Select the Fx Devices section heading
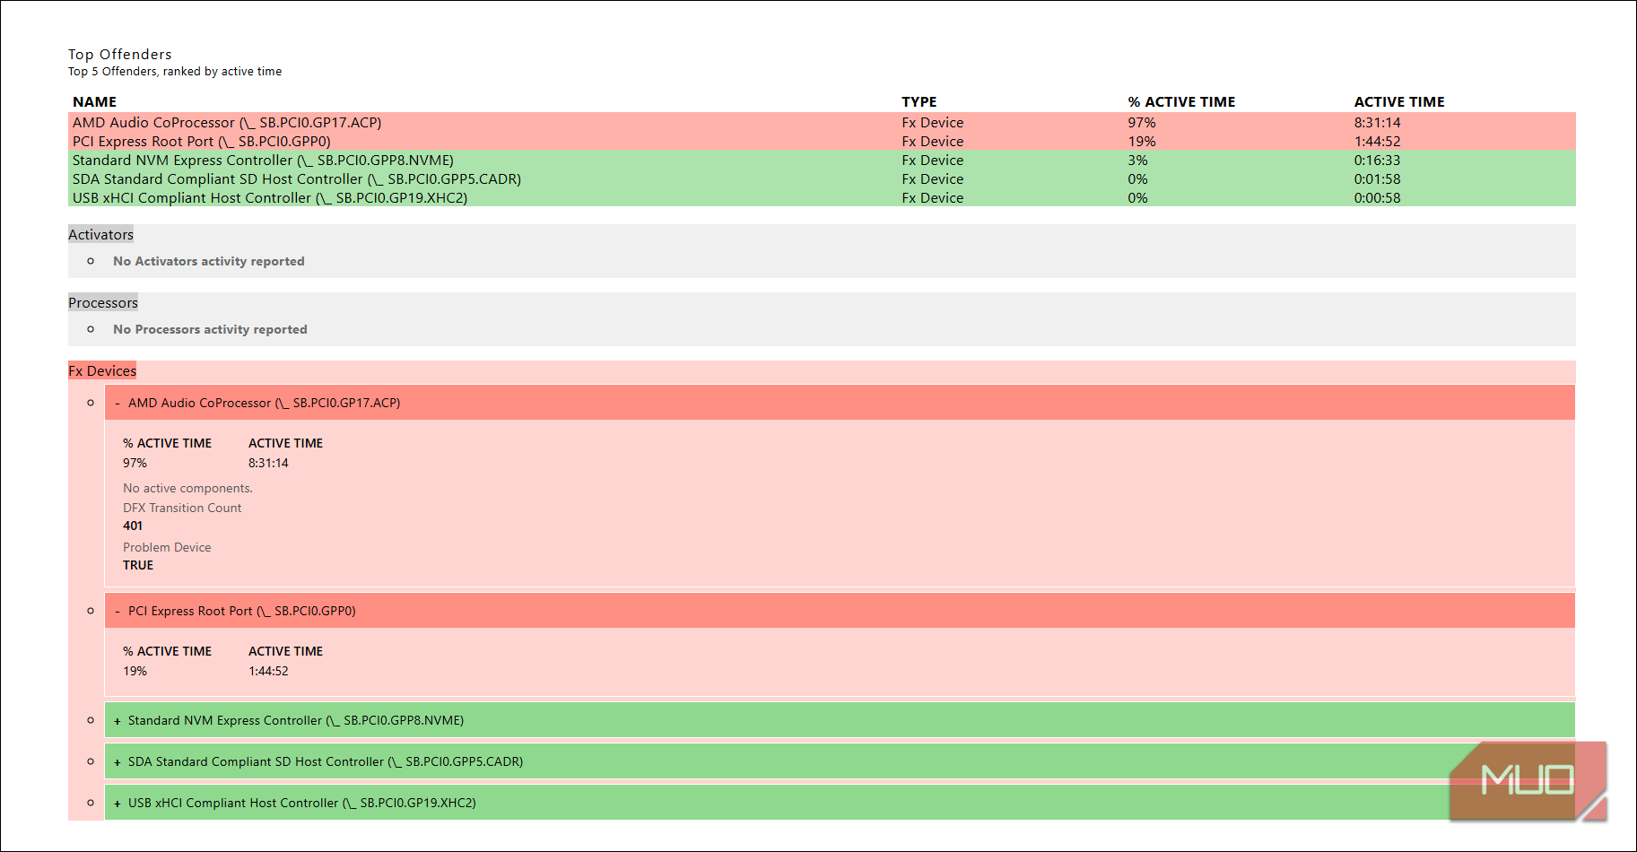This screenshot has width=1637, height=852. (102, 371)
